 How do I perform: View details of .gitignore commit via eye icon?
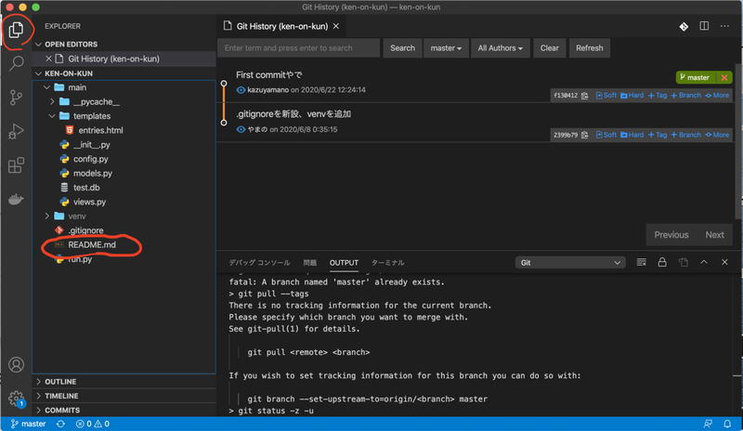(x=241, y=129)
